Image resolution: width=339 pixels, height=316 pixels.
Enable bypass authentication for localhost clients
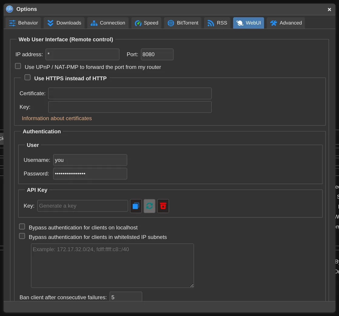point(22,226)
